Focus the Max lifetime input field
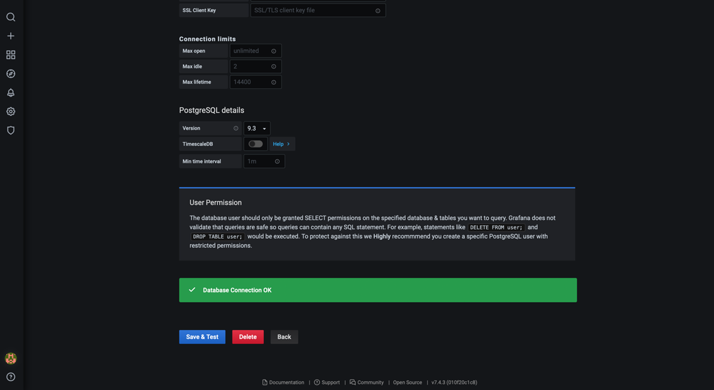The image size is (714, 390). (256, 82)
